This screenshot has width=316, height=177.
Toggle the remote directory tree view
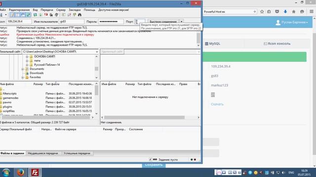click(x=23, y=15)
